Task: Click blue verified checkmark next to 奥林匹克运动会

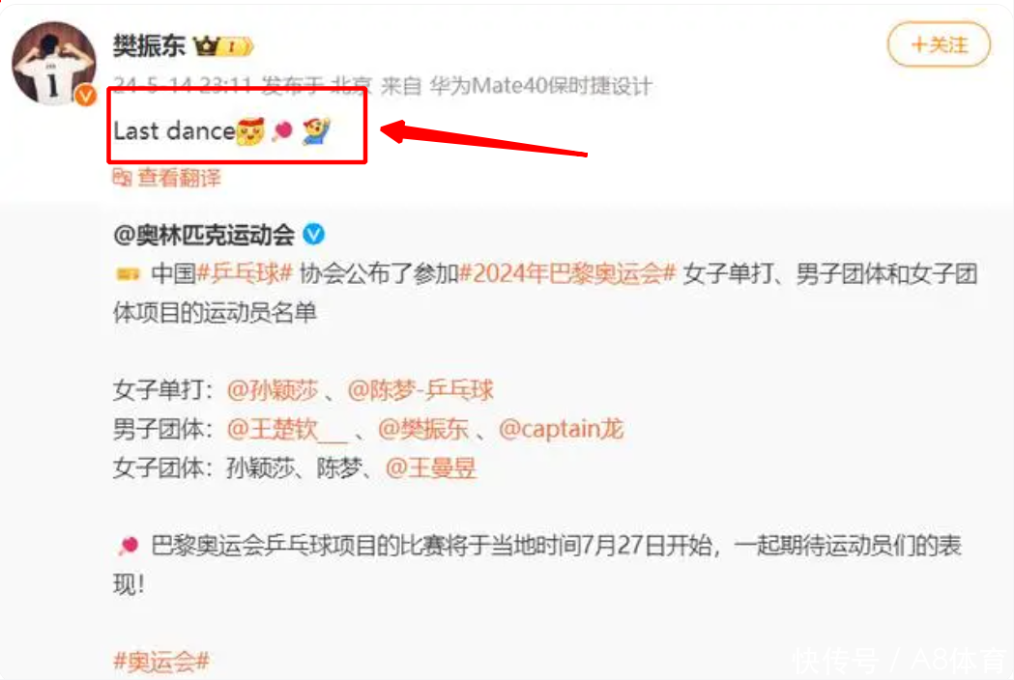Action: click(313, 234)
